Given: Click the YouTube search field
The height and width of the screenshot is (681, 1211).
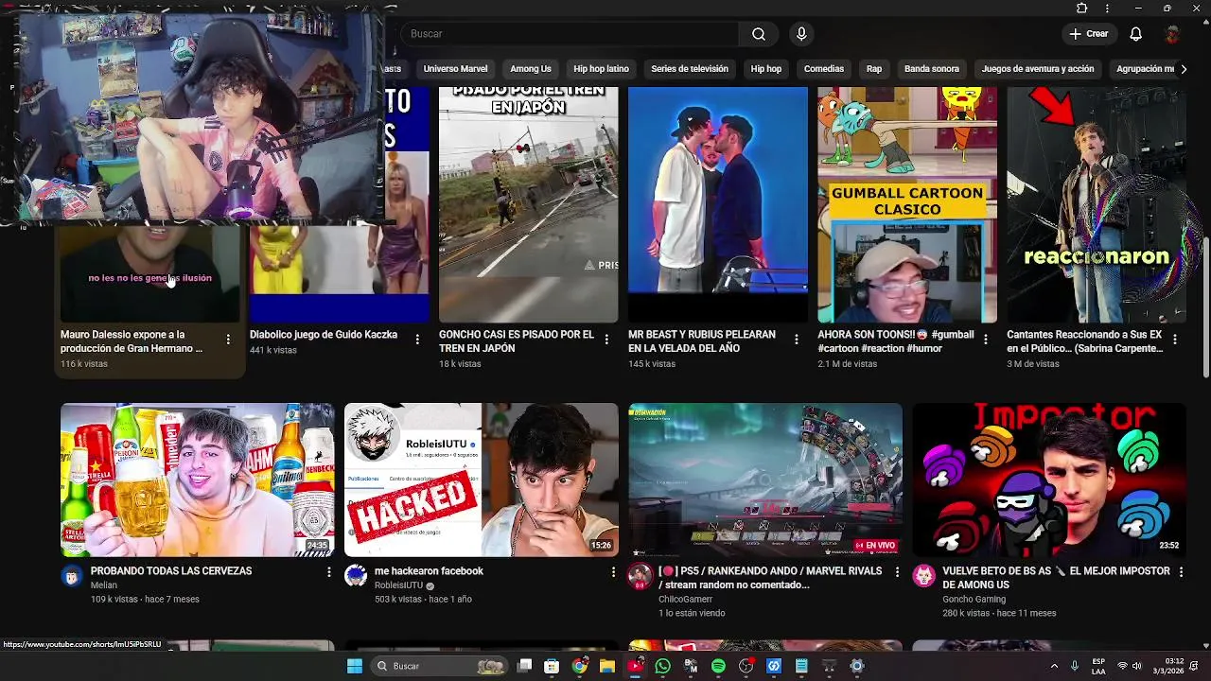Looking at the screenshot, I should pyautogui.click(x=570, y=34).
